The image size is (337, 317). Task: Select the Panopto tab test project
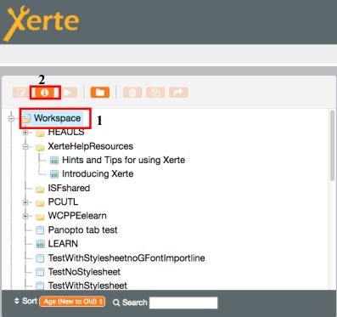(82, 229)
